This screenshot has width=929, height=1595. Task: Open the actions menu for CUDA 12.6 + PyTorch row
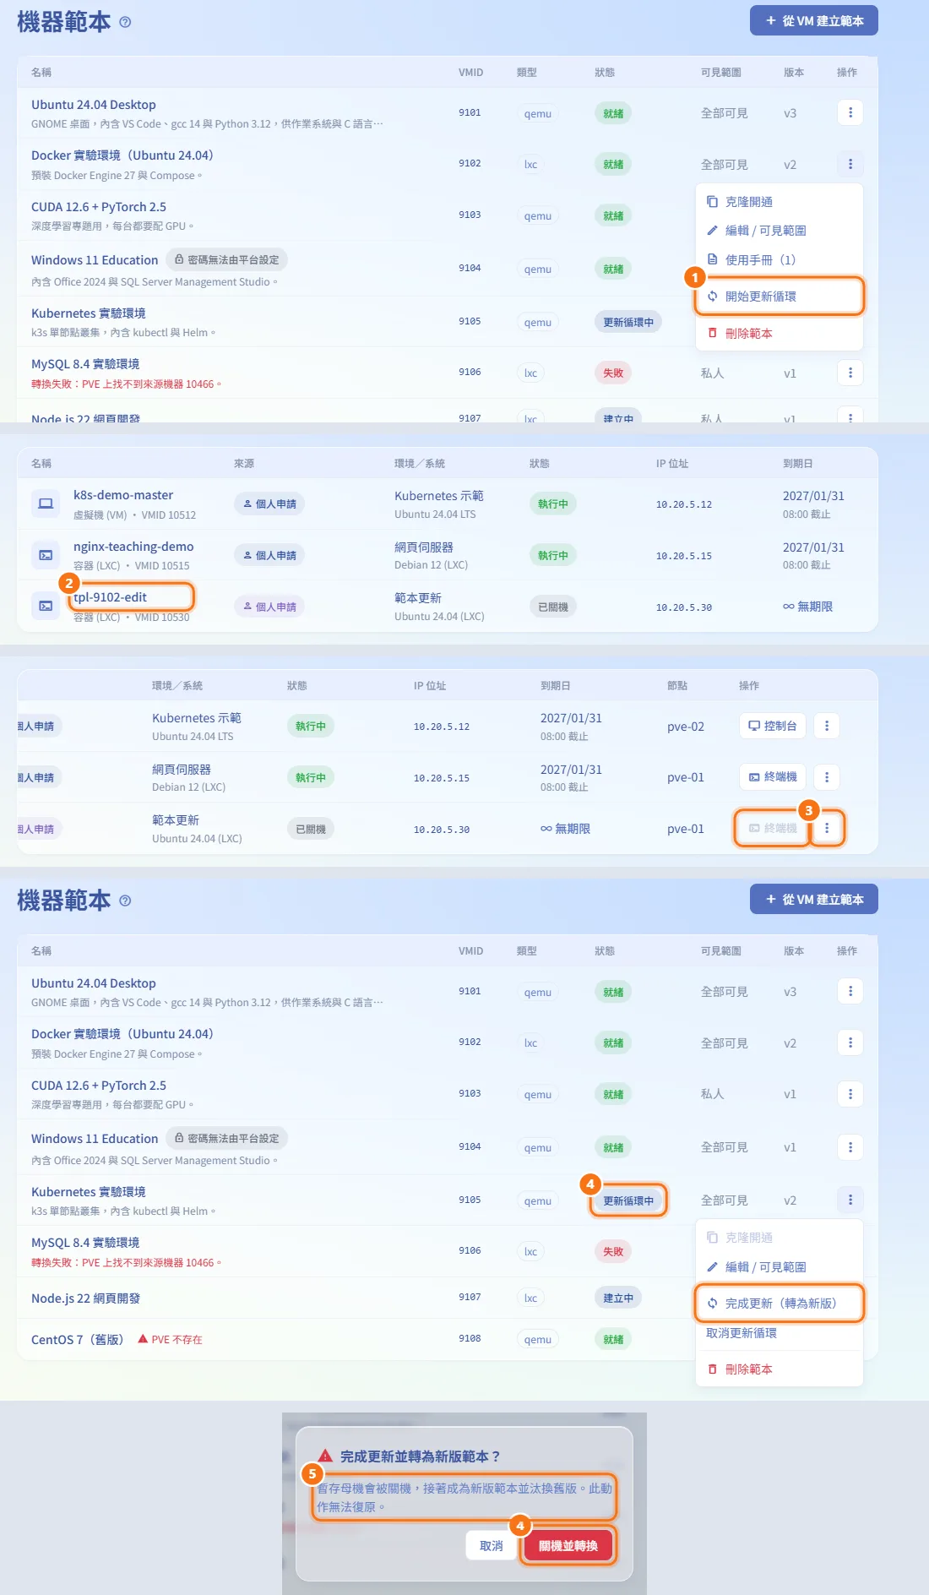pyautogui.click(x=850, y=1094)
